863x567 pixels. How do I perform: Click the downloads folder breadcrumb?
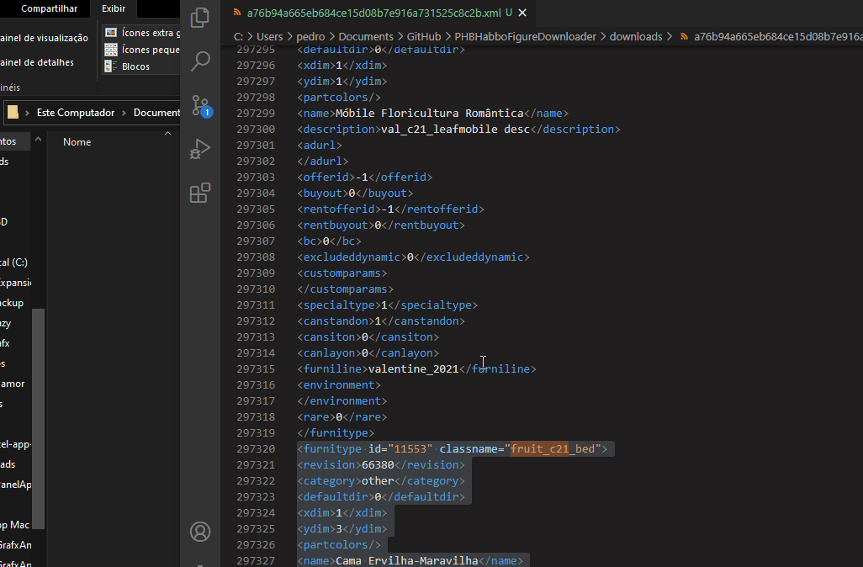pyautogui.click(x=635, y=36)
